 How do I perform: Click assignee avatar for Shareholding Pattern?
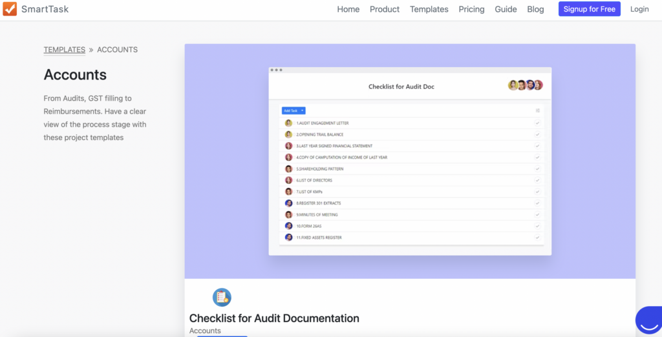289,168
